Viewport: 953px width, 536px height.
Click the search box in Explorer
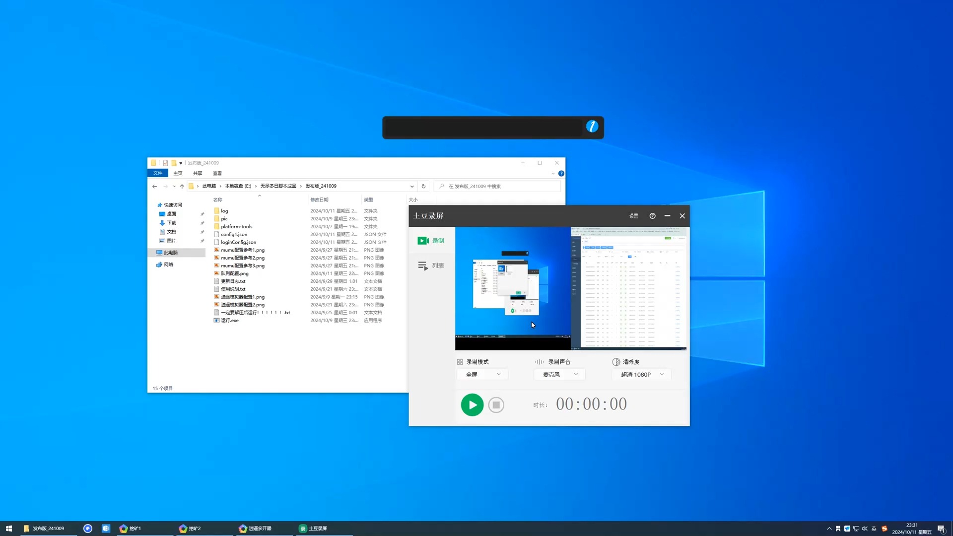496,186
